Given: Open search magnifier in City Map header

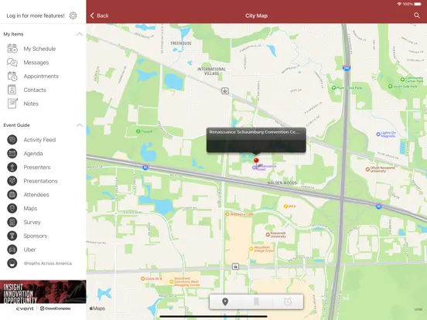Looking at the screenshot, I should click(417, 15).
